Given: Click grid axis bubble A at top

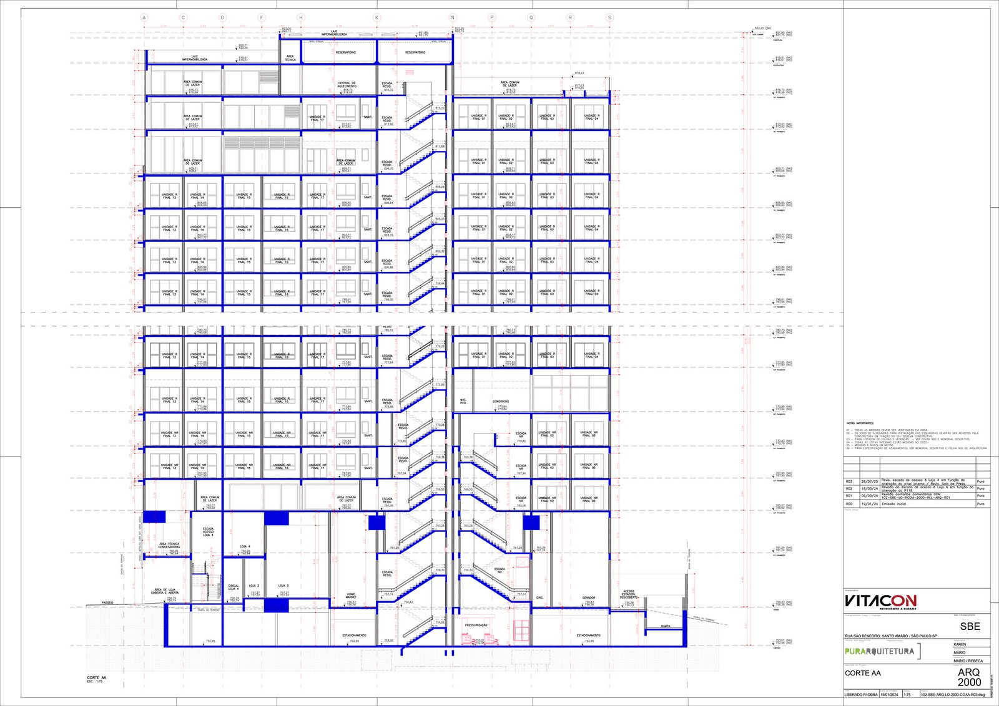Looking at the screenshot, I should coord(144,18).
